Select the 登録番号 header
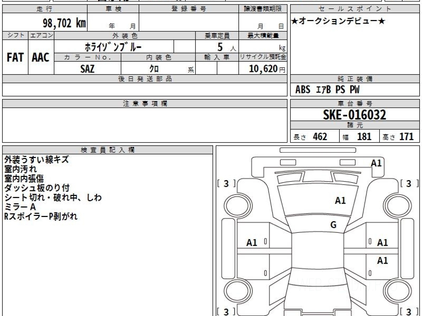Image resolution: width=422 pixels, height=316 pixels. point(189,9)
